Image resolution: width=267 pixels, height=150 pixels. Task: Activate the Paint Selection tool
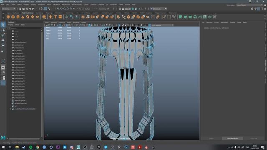(x=3, y=35)
